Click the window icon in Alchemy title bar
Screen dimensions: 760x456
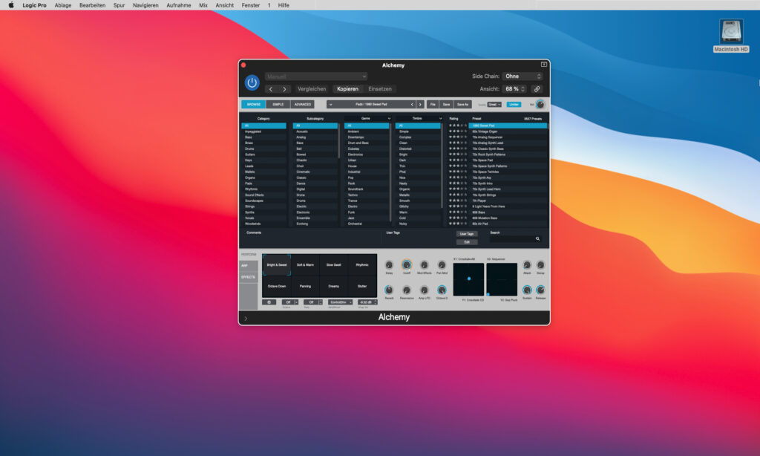(544, 65)
